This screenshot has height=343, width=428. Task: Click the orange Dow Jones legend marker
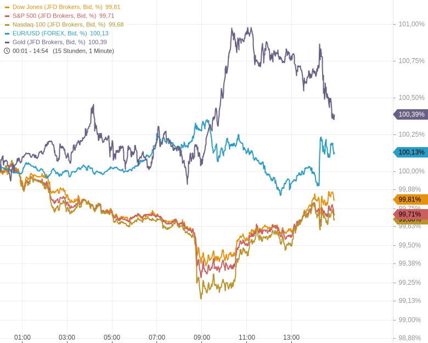7,7
